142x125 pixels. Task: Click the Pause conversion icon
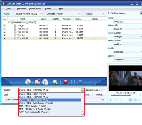(x=73, y=82)
